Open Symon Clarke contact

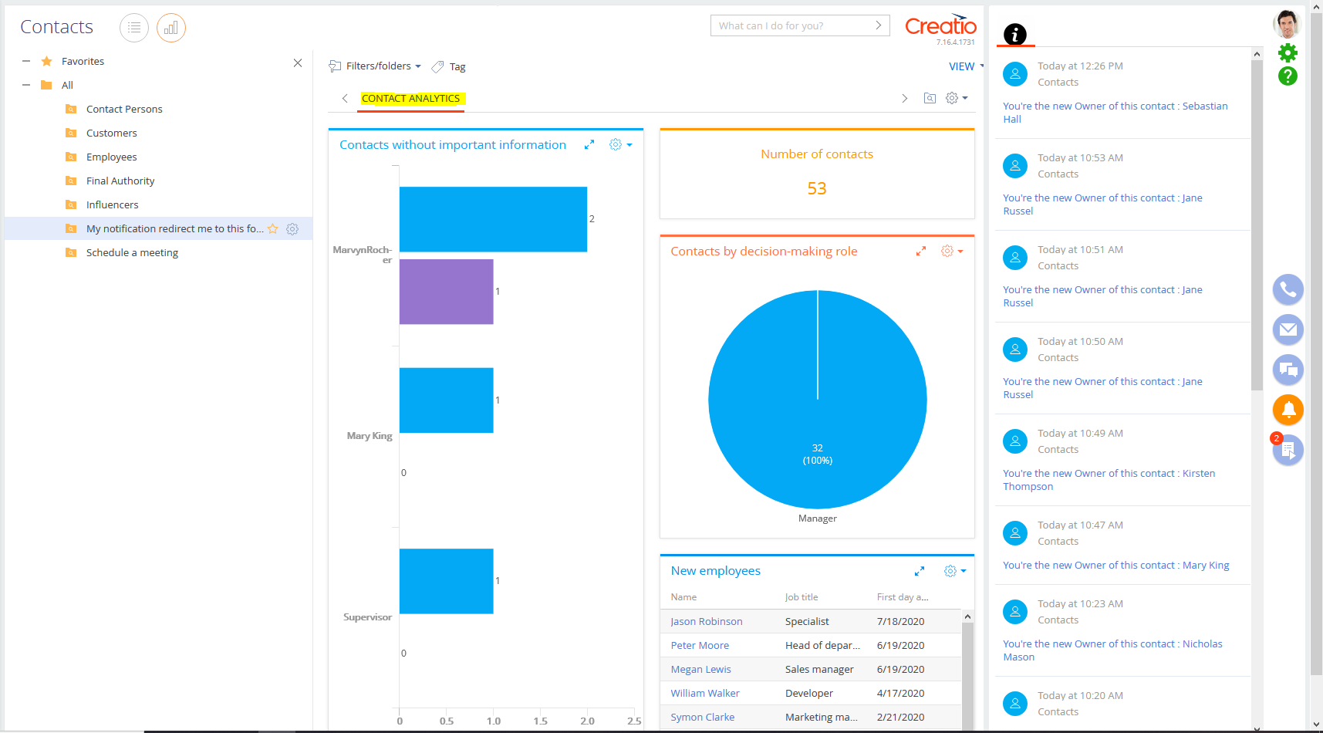(x=702, y=718)
